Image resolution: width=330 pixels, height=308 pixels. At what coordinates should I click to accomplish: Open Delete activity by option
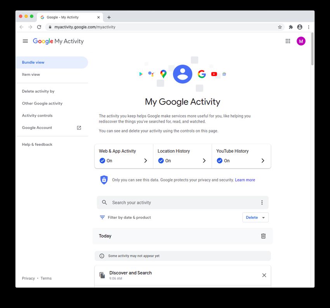pos(38,91)
